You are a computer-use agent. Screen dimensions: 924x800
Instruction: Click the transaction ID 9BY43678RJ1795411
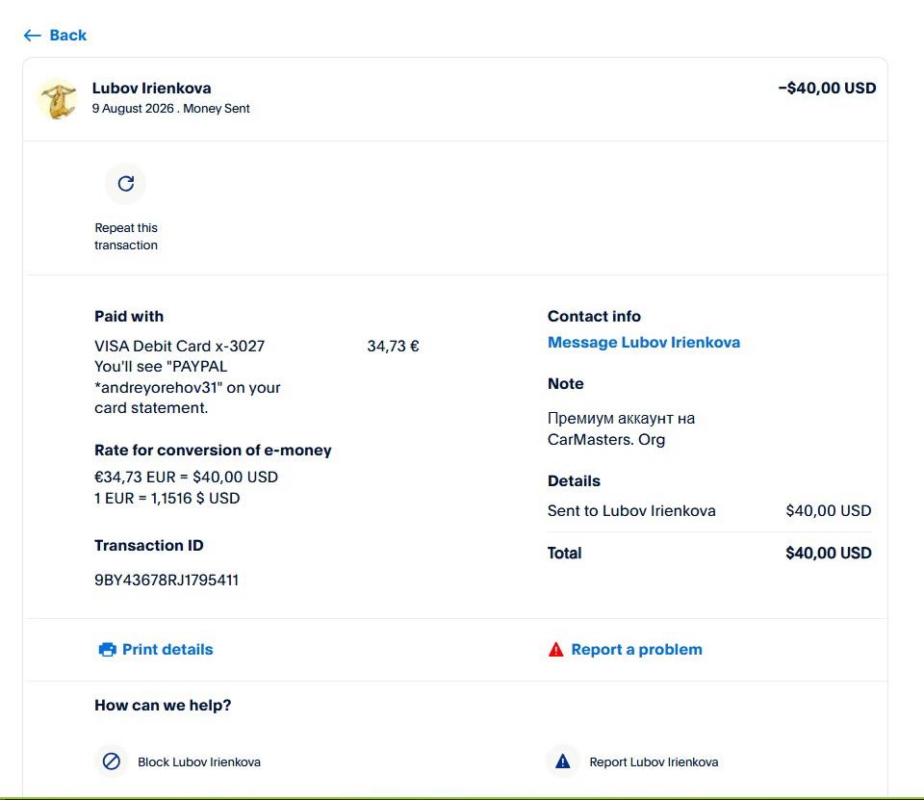coord(167,580)
